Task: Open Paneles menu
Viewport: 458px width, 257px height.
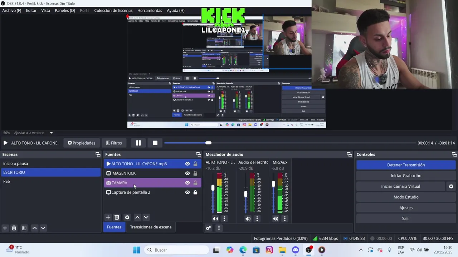Action: click(x=65, y=10)
